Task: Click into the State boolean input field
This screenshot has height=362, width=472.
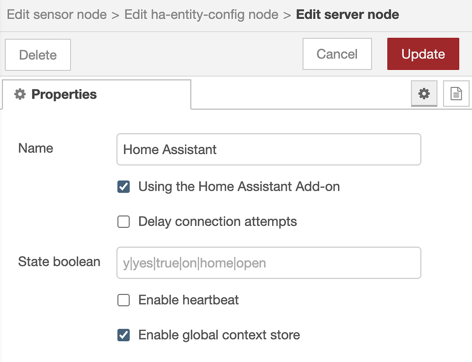Action: (268, 263)
